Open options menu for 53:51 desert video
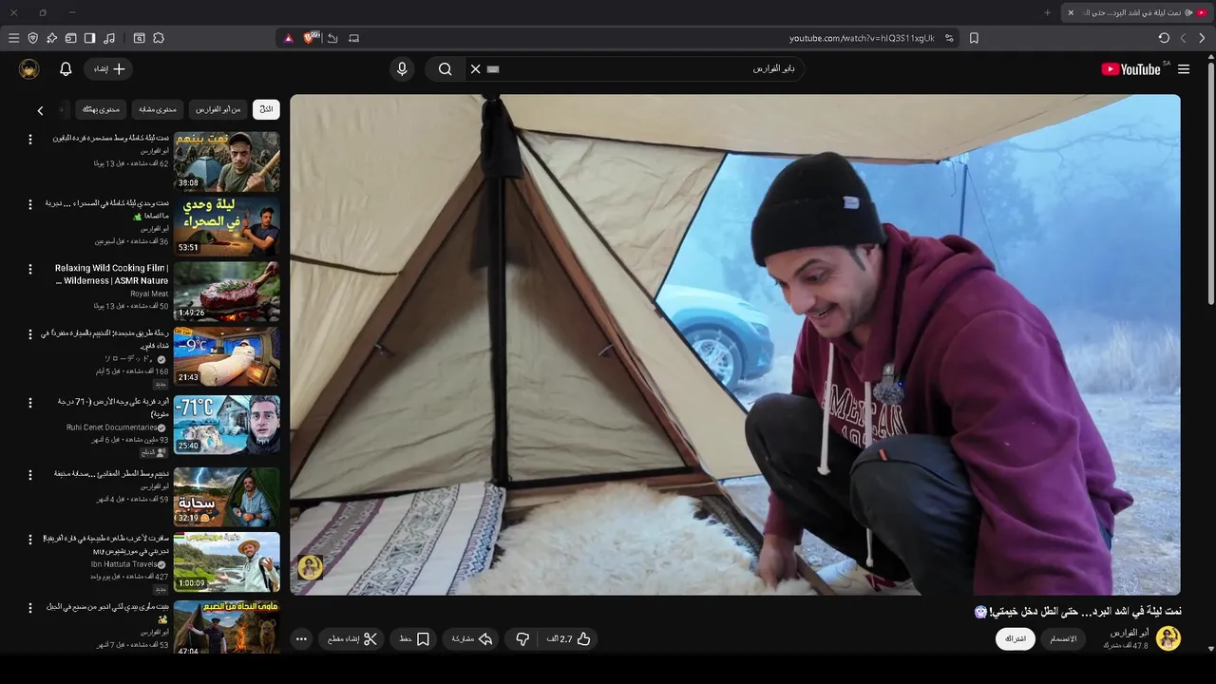Image resolution: width=1216 pixels, height=684 pixels. (29, 204)
